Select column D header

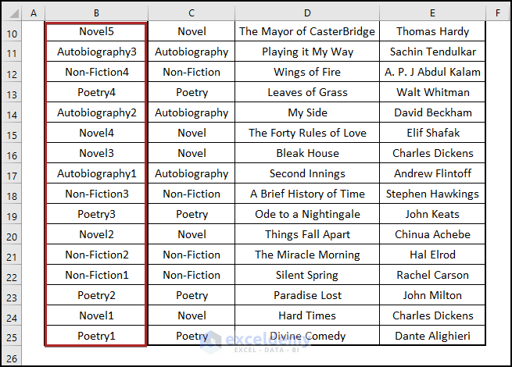pos(307,13)
